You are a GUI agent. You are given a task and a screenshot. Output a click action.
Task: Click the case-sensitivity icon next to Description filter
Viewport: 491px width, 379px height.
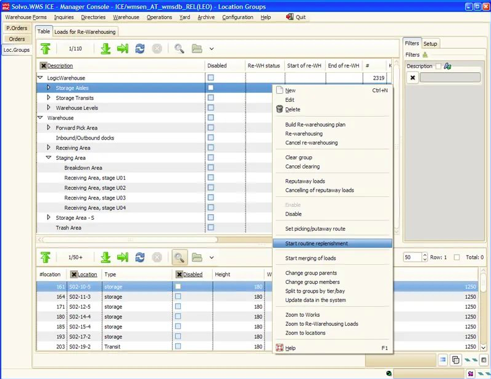[x=447, y=66]
